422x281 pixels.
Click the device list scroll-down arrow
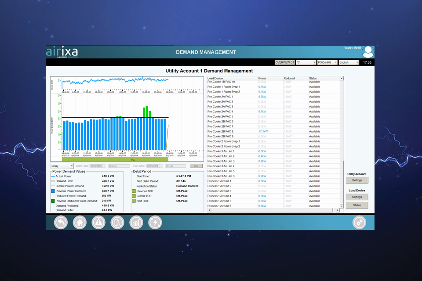(342, 206)
